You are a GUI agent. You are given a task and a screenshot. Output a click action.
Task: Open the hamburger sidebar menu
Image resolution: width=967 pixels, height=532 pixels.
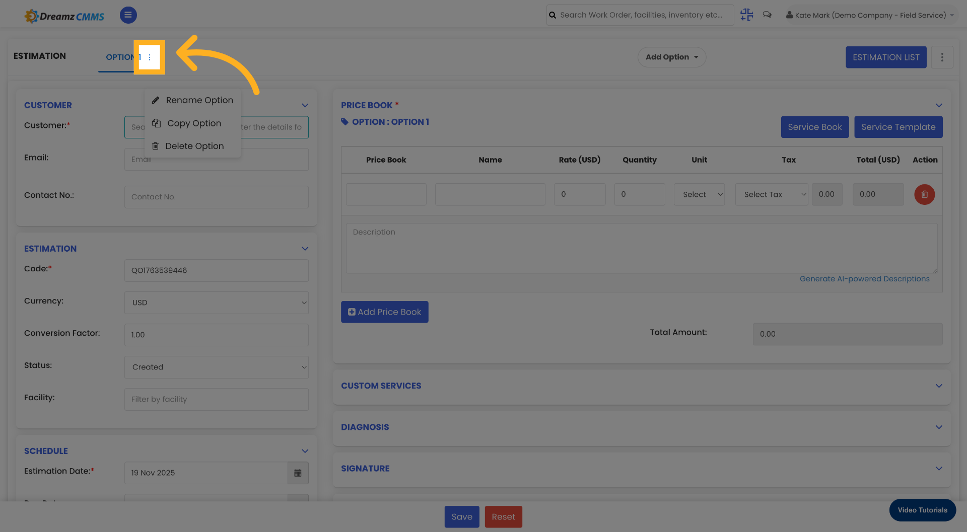click(x=128, y=15)
